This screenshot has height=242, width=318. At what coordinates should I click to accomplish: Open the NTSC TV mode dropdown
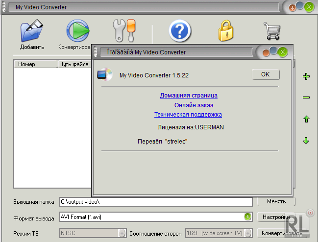coord(122,234)
